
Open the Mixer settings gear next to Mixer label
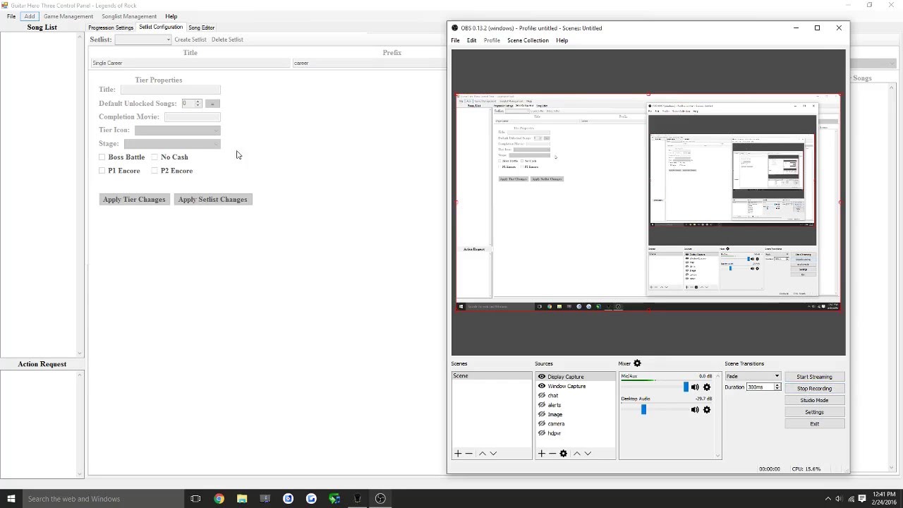coord(637,363)
